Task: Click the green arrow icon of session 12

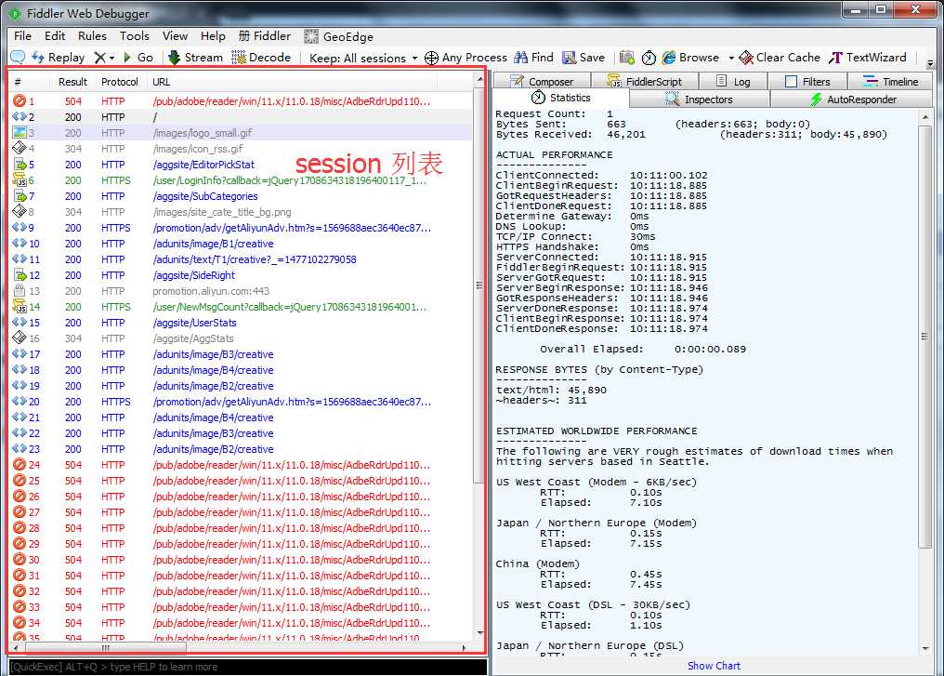Action: coord(20,275)
